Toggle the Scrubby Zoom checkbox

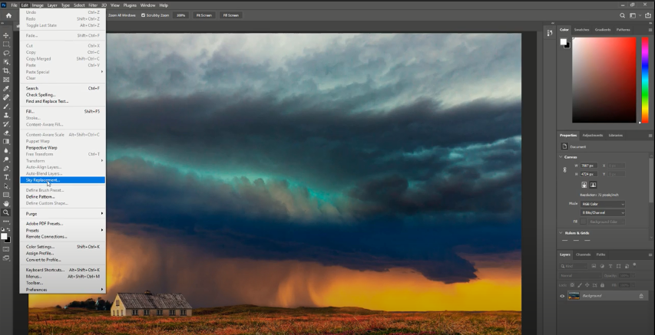coord(143,15)
